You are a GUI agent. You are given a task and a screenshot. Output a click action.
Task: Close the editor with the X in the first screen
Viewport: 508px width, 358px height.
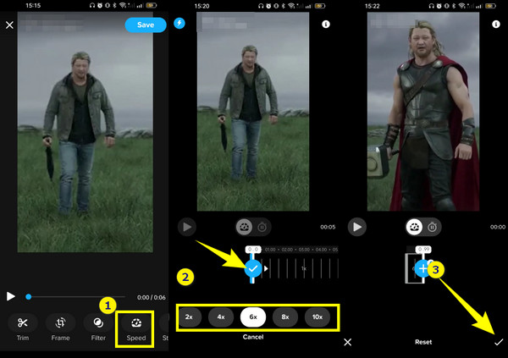[9, 25]
